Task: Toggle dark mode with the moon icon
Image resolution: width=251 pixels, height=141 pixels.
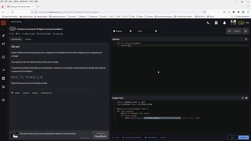Action: (208, 23)
